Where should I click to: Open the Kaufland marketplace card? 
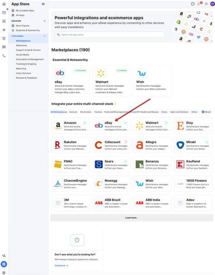click(193, 164)
